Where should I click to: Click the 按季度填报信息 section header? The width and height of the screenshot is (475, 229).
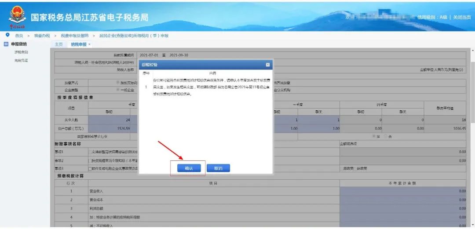75,97
